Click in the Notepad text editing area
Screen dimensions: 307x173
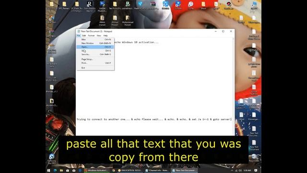[153, 86]
